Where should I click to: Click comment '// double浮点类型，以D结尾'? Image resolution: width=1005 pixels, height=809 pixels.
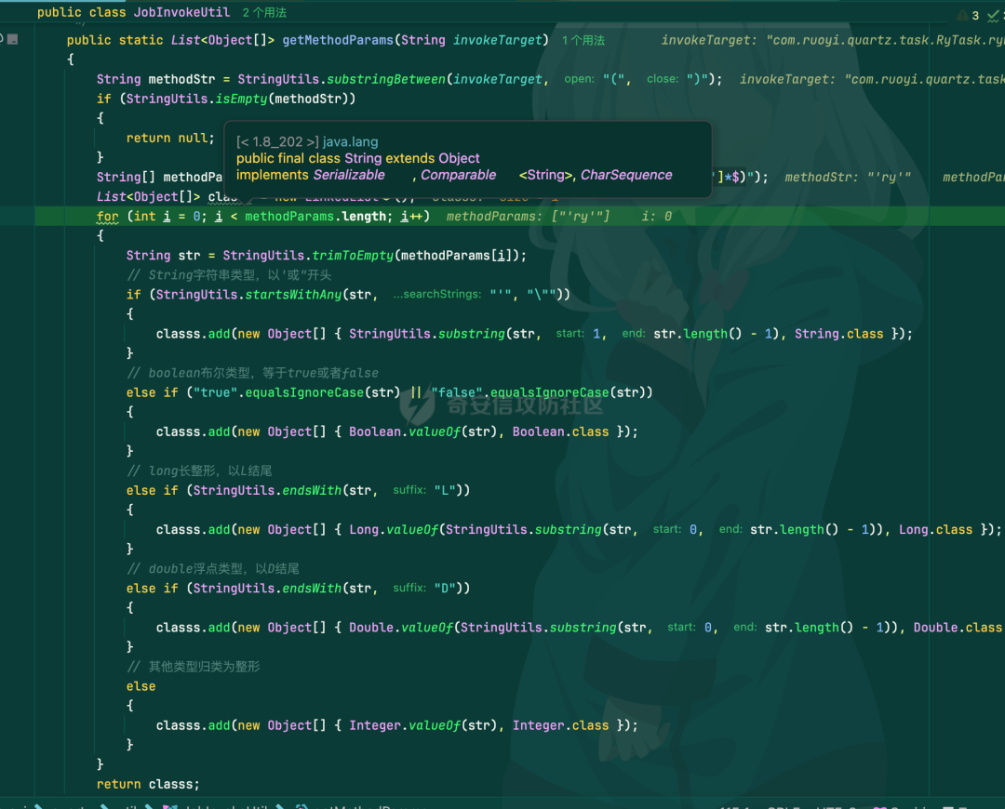click(213, 569)
